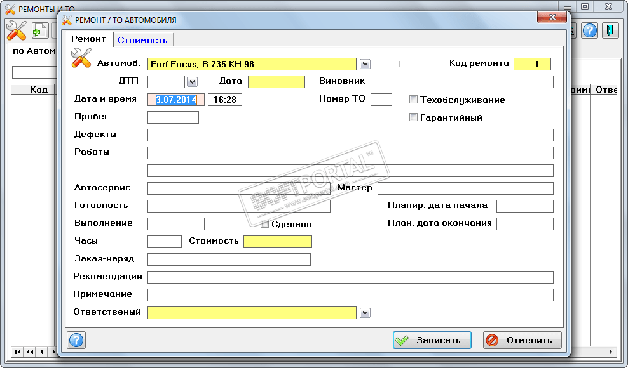Click the Готовность input field
The image size is (628, 368).
click(x=239, y=206)
